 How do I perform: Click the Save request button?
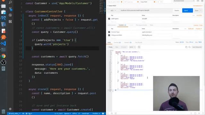[197, 11]
